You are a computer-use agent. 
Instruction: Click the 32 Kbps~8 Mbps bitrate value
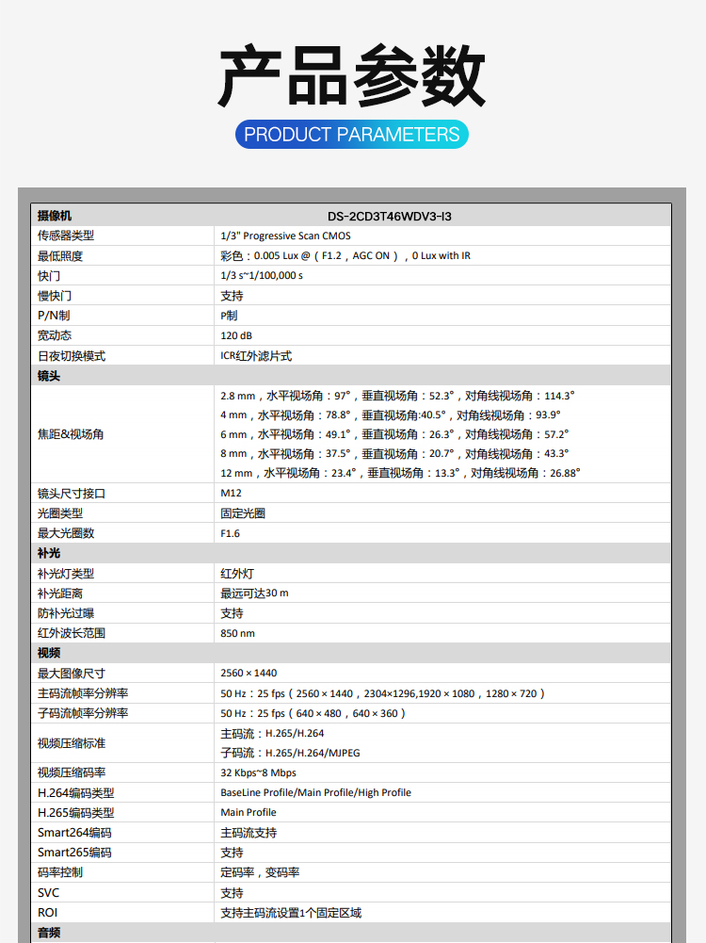click(x=259, y=772)
